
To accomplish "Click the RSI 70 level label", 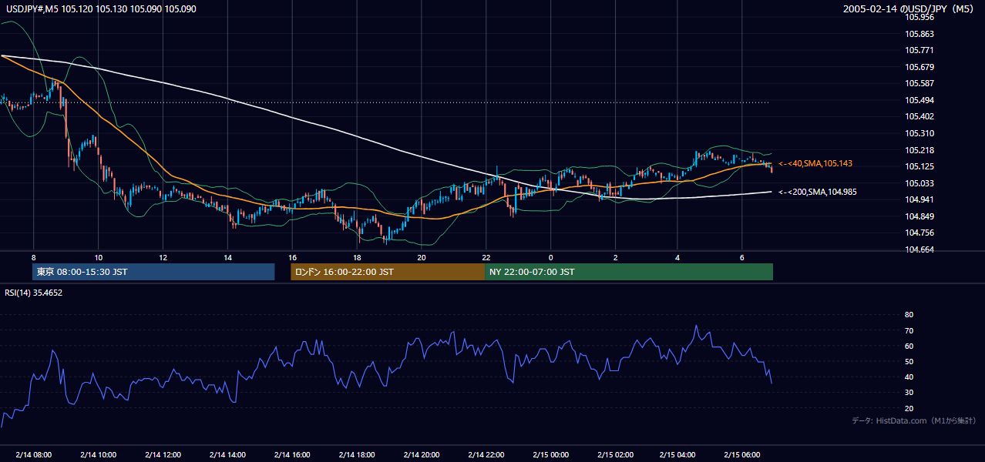I will (909, 330).
